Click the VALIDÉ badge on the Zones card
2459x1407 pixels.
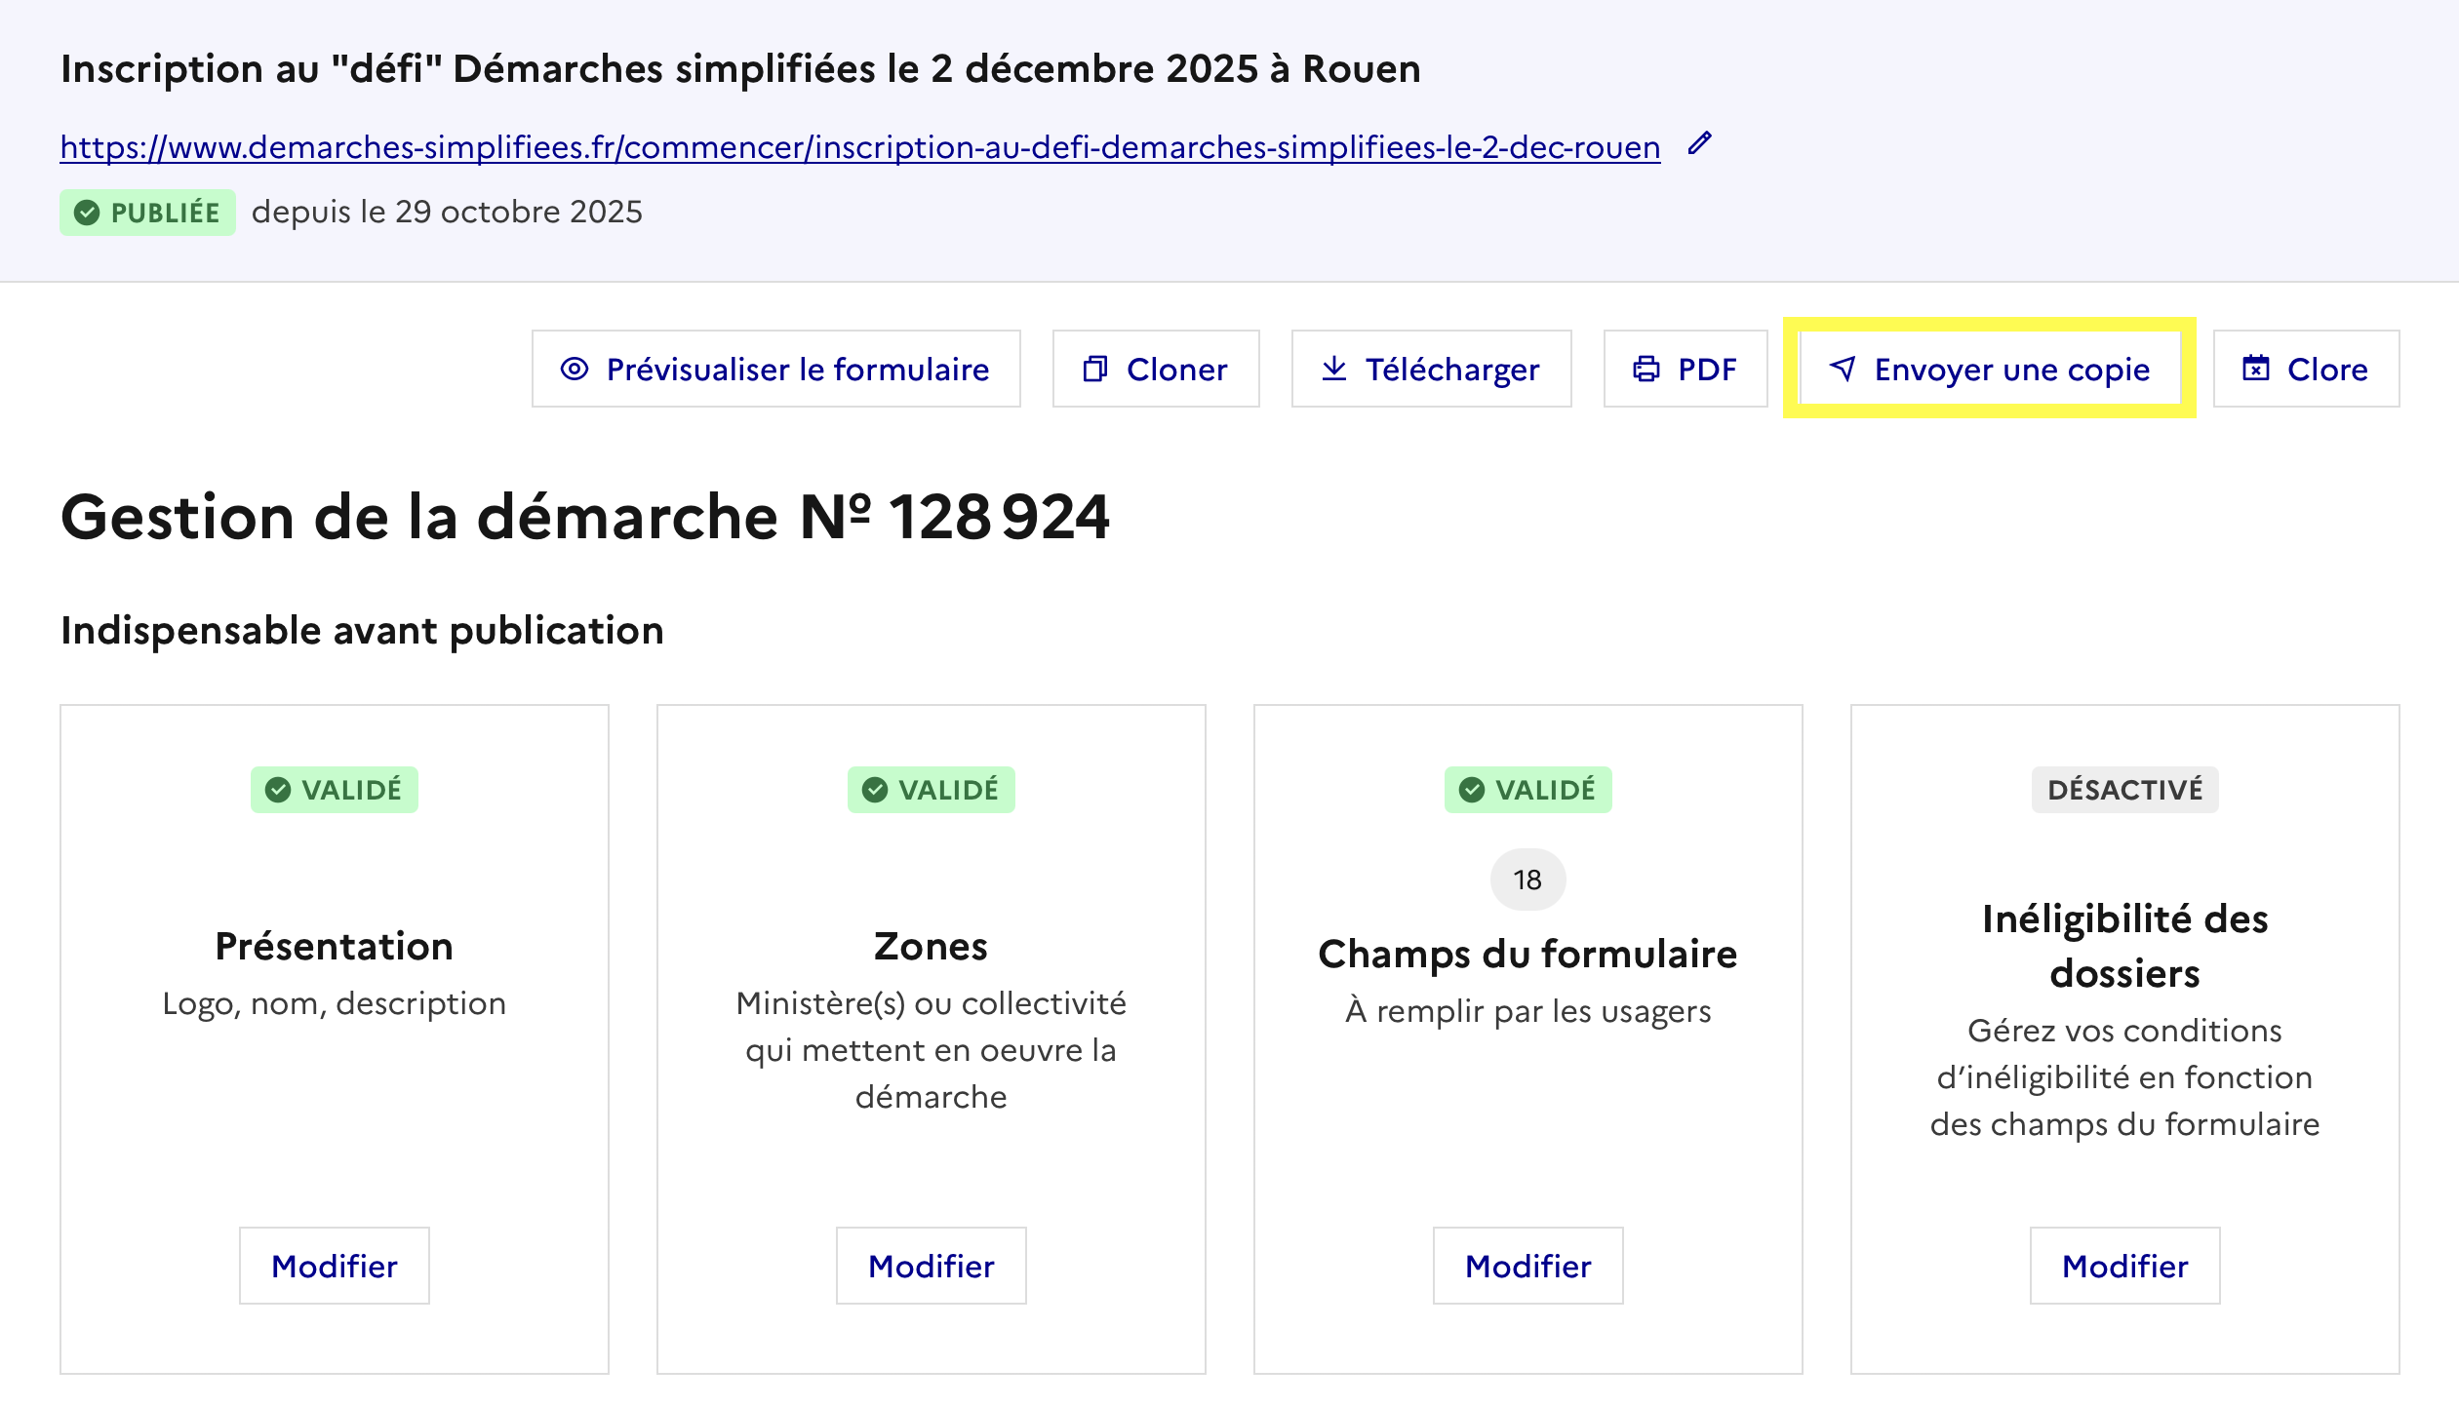(x=931, y=790)
